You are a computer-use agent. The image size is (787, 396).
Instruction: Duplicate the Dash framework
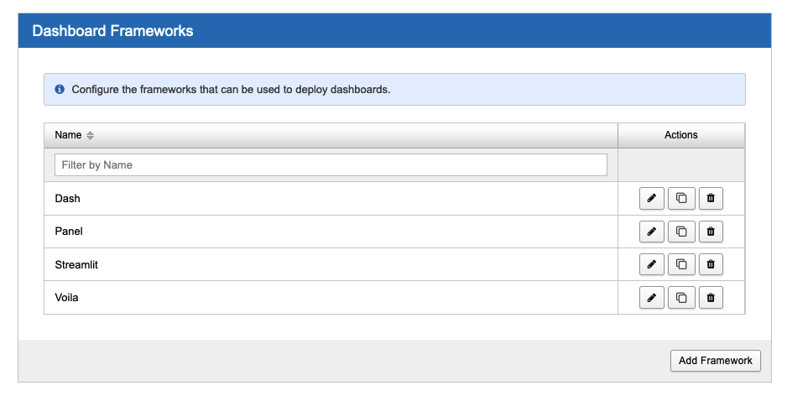pos(681,198)
